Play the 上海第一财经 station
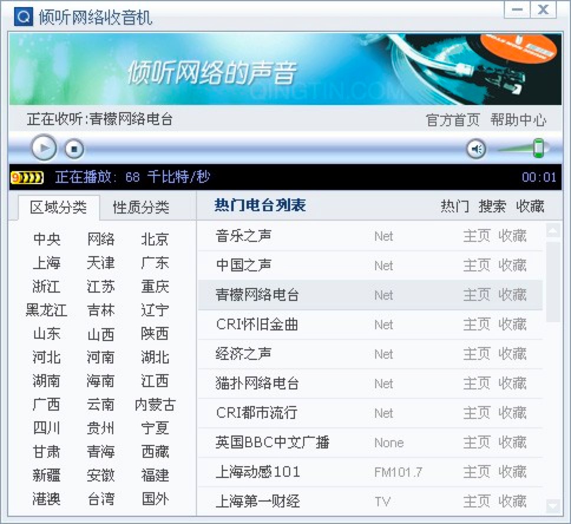571x524 pixels. coord(258,502)
